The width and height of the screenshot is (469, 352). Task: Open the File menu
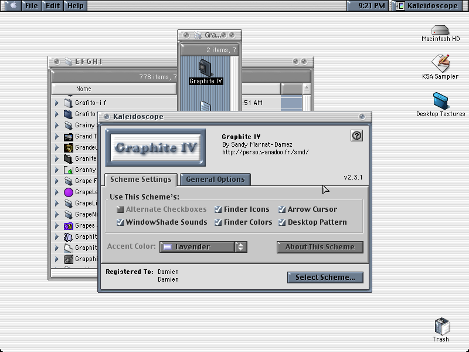(x=32, y=5)
